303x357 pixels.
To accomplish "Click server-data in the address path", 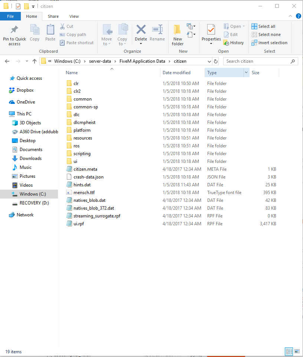I will tap(100, 61).
